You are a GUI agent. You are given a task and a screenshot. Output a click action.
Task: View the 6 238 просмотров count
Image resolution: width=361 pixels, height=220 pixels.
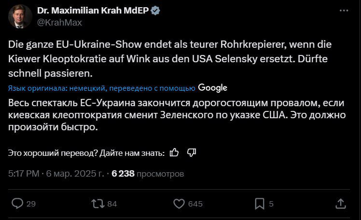(x=148, y=173)
